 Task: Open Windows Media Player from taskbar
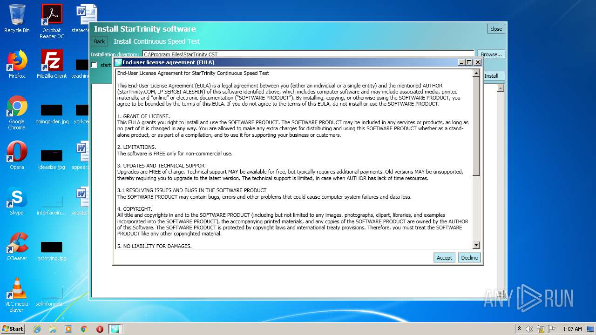click(68, 329)
